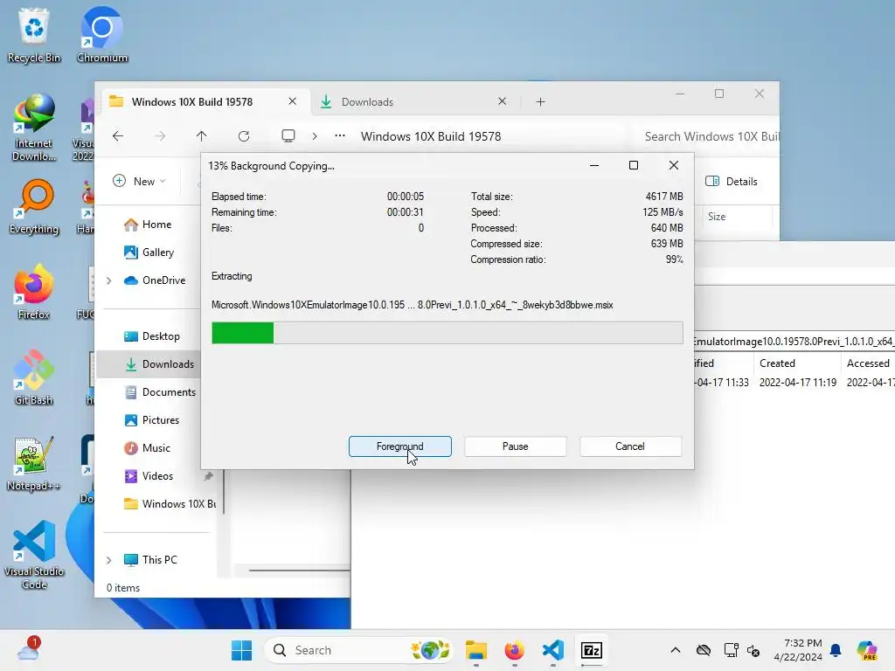Click the Back arrow in File Explorer
895x671 pixels.
[x=118, y=135]
